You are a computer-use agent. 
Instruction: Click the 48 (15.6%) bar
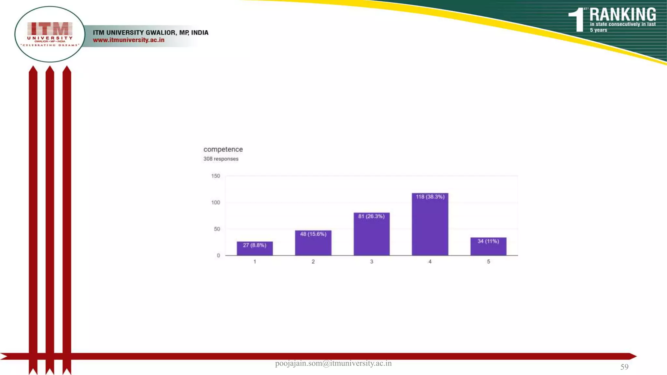(313, 243)
